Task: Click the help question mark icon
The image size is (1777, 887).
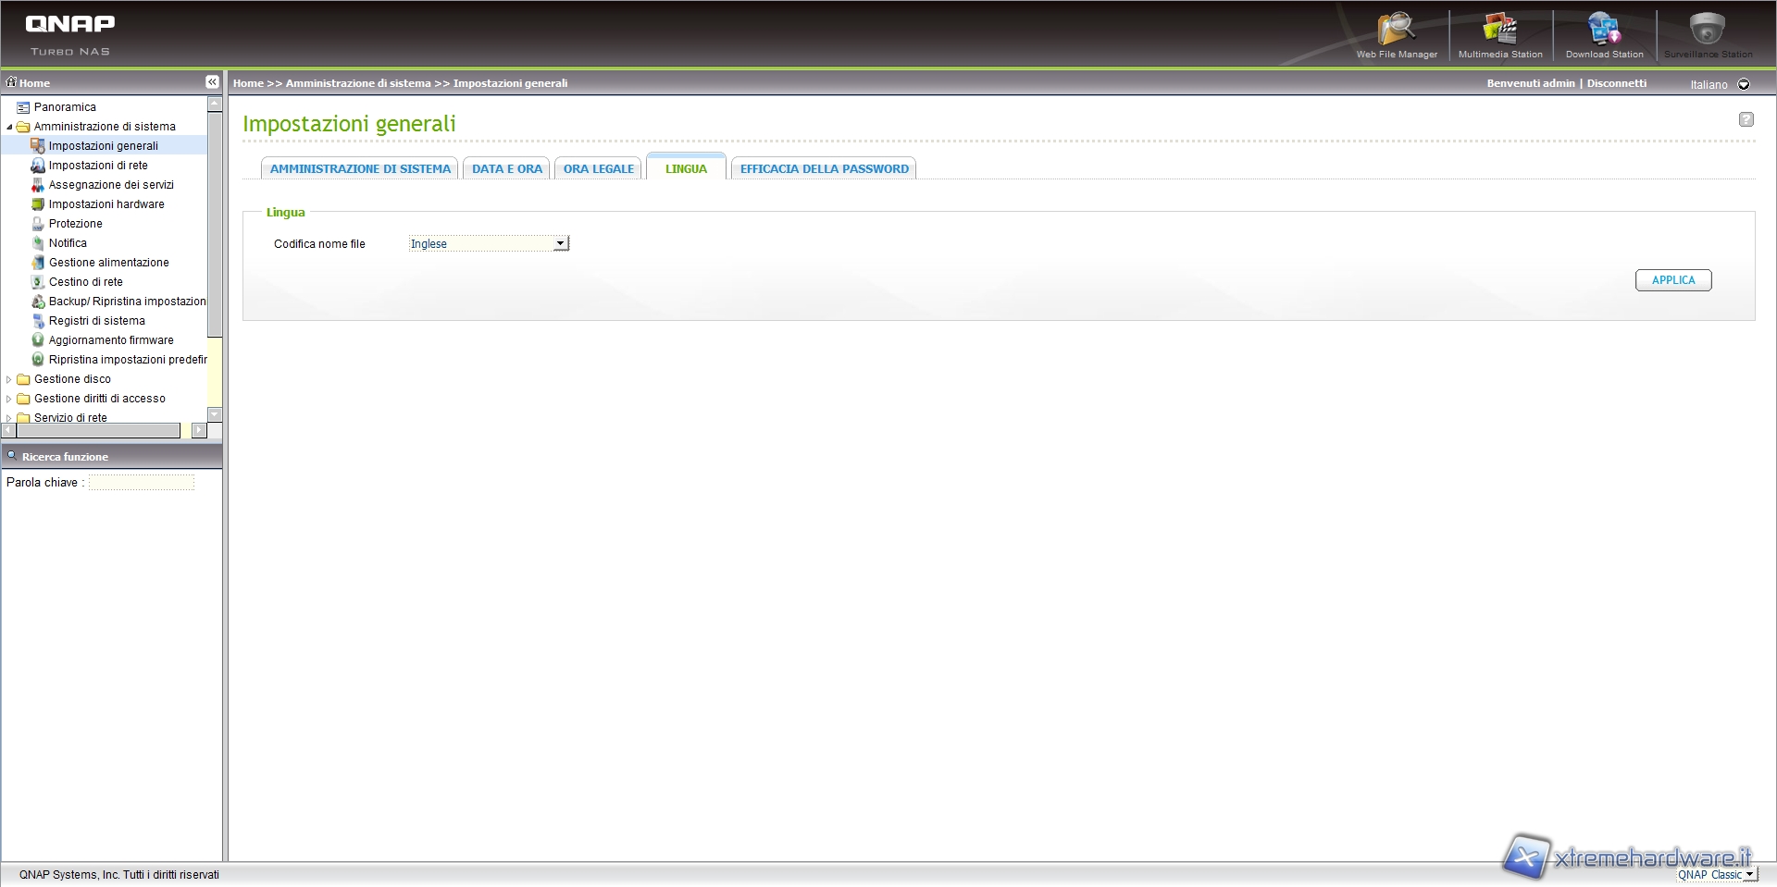Action: tap(1746, 119)
